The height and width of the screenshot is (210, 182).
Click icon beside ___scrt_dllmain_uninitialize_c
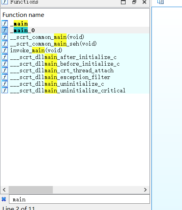pyautogui.click(x=5, y=84)
